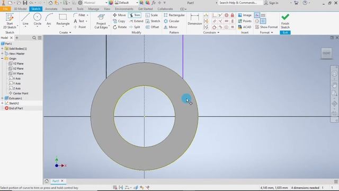Apply the Equal constraint icon
Screen dimensions: 339x191
click(232, 27)
